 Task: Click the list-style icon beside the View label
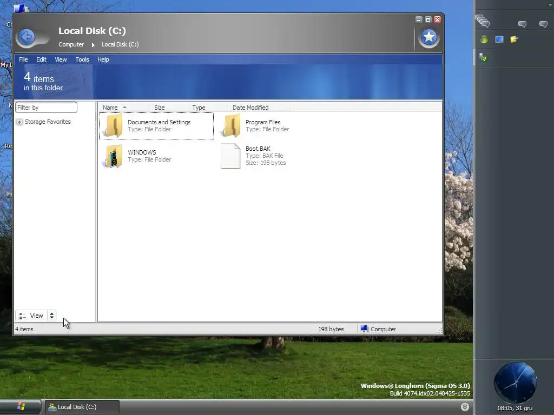click(x=22, y=316)
